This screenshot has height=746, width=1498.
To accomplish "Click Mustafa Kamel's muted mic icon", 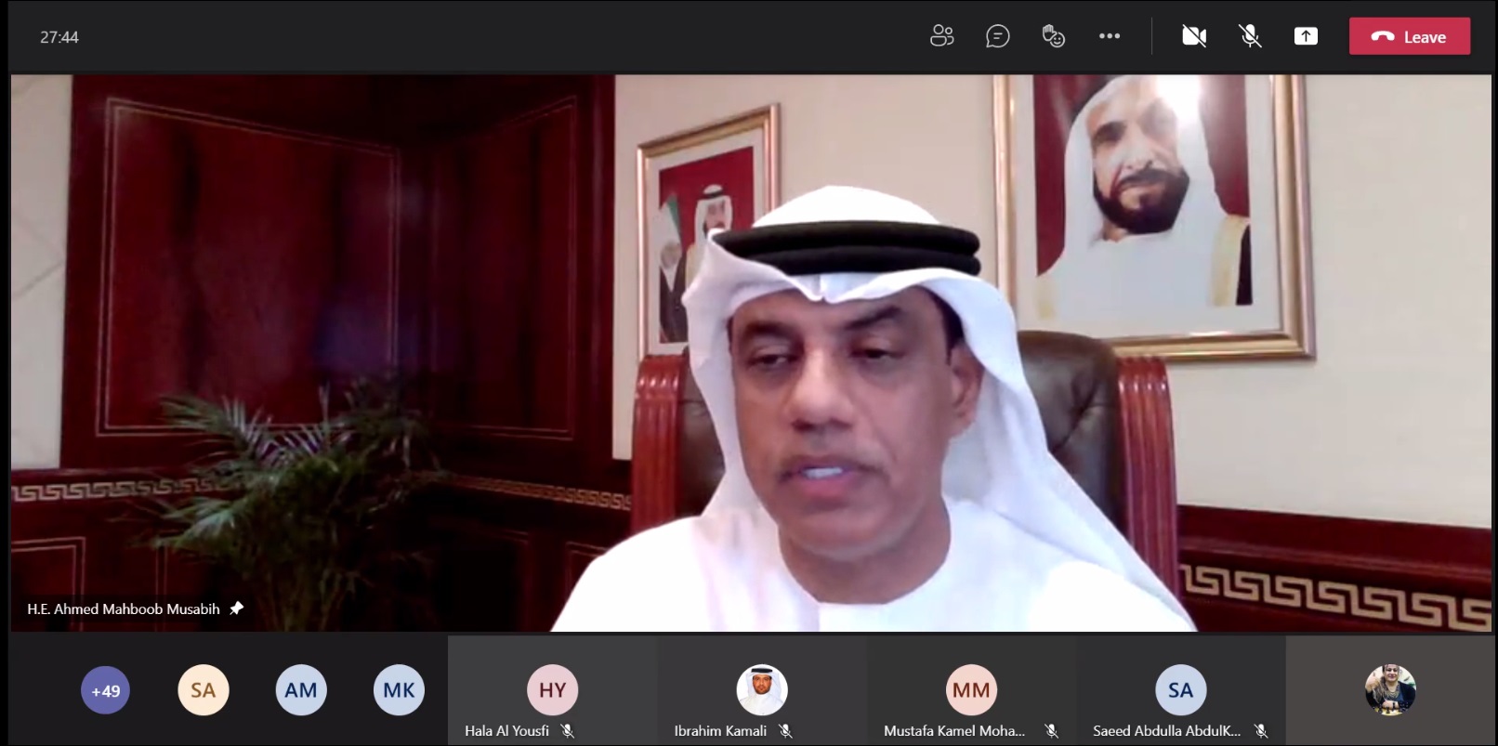I will point(1051,731).
